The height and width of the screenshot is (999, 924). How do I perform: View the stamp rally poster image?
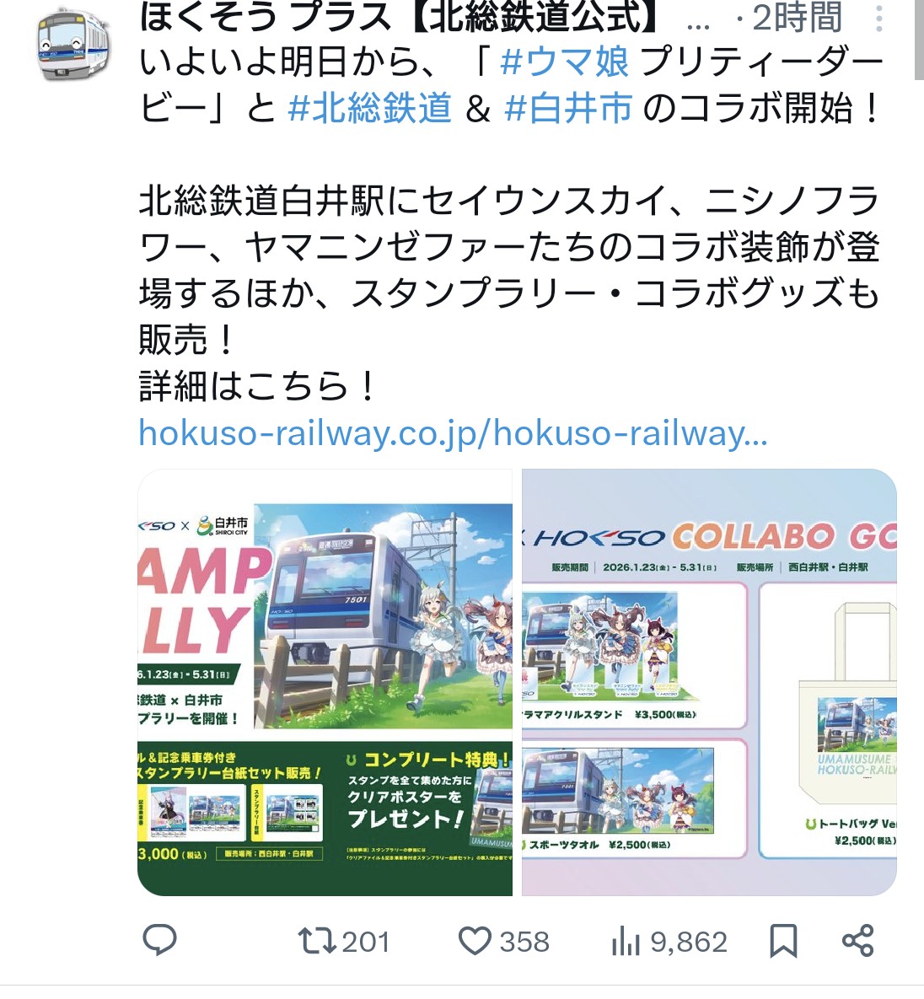[325, 682]
